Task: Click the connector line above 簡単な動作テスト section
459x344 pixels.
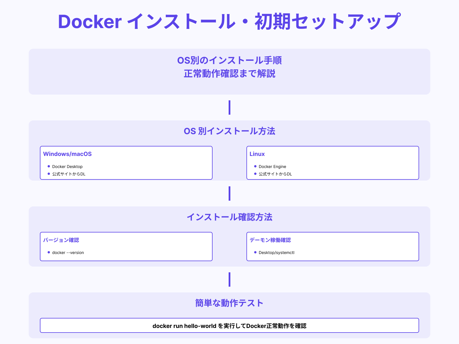Action: (x=229, y=279)
